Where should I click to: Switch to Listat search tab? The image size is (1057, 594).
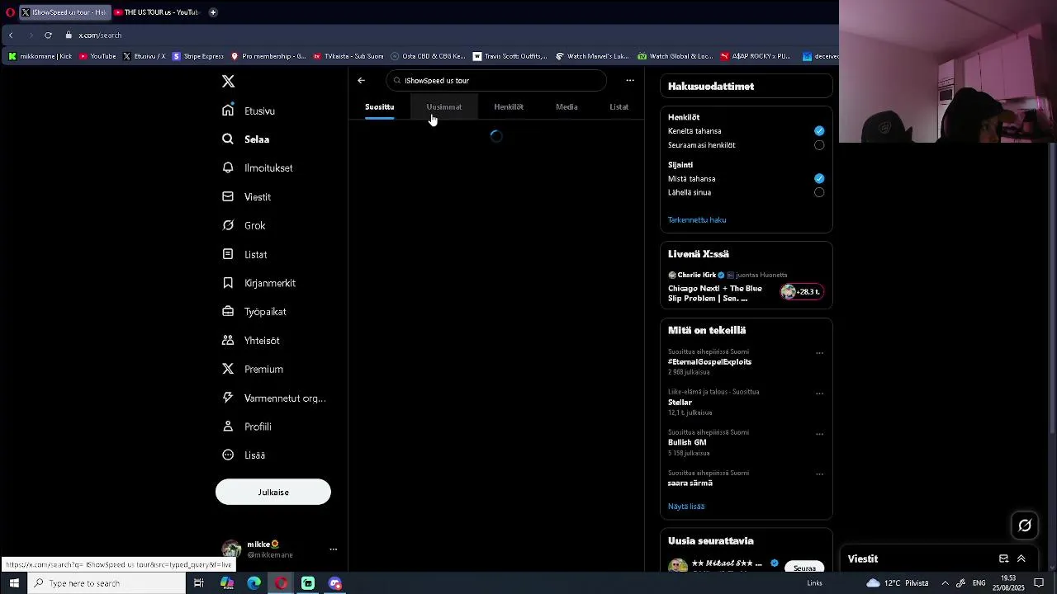[619, 106]
